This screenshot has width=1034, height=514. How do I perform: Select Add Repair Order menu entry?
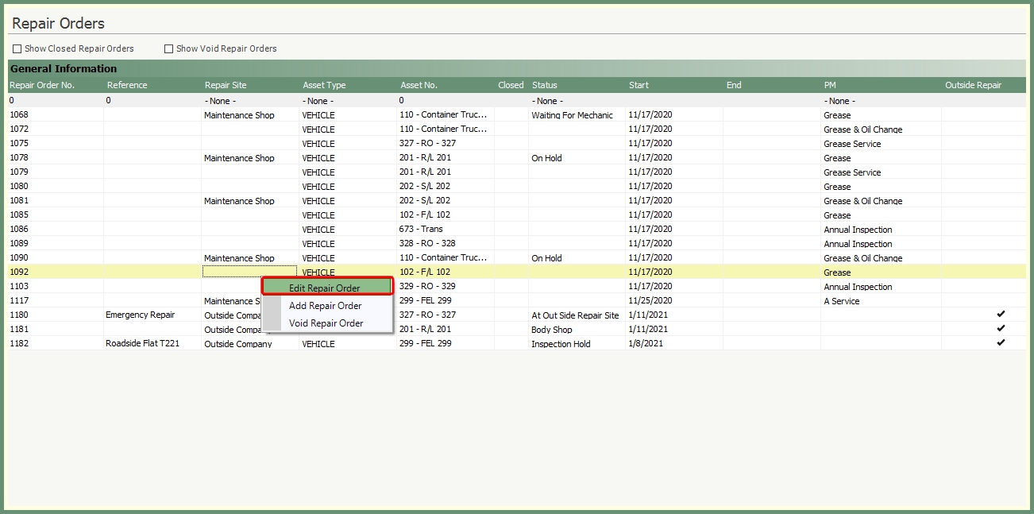pos(326,306)
